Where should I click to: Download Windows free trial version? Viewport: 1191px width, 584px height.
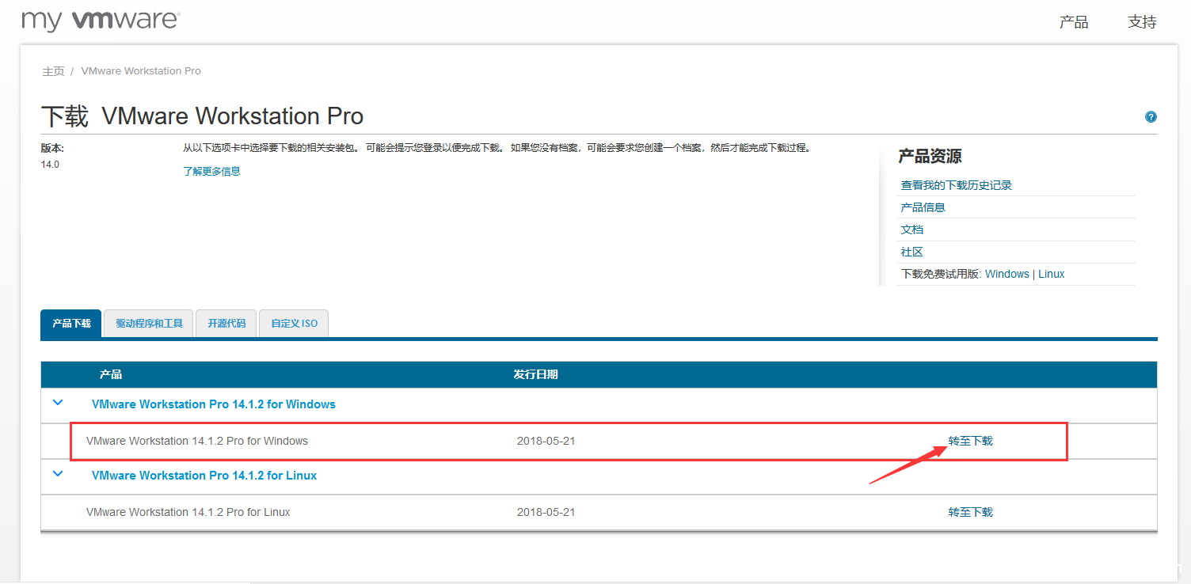coord(1006,273)
